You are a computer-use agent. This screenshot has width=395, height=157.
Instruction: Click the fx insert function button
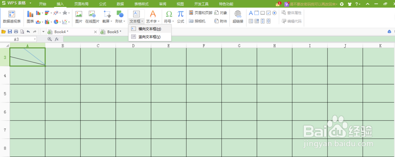click(56, 39)
